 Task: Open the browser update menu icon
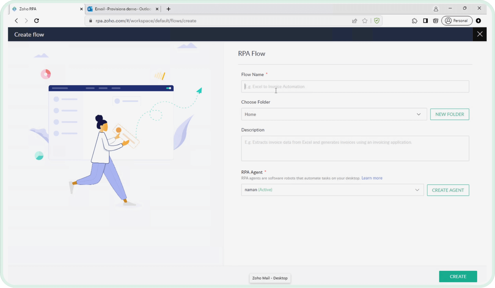[x=479, y=21]
